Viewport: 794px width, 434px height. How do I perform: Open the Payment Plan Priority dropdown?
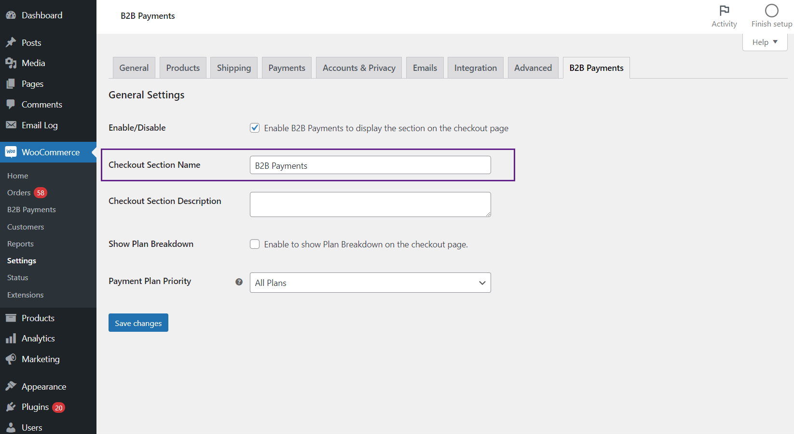pyautogui.click(x=370, y=283)
